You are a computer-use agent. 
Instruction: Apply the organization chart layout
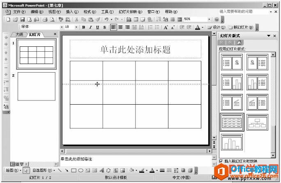pos(257,122)
